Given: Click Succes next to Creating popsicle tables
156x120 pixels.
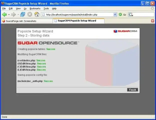Looking at the screenshot, I should click(x=51, y=49).
